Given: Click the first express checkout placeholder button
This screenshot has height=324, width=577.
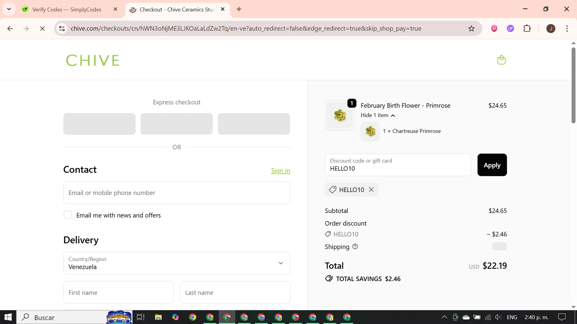Looking at the screenshot, I should pyautogui.click(x=99, y=124).
